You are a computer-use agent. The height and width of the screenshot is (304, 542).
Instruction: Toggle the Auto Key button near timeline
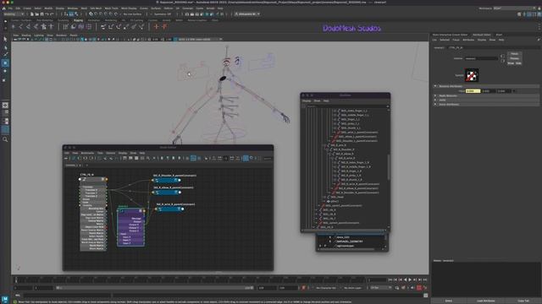(419, 287)
